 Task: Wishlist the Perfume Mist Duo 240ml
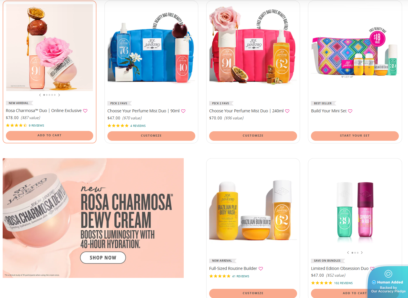[x=287, y=111]
